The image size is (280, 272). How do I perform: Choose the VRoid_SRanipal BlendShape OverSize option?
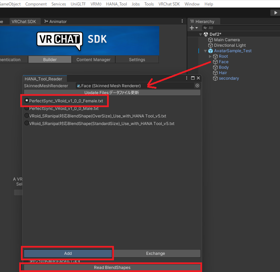(26, 115)
